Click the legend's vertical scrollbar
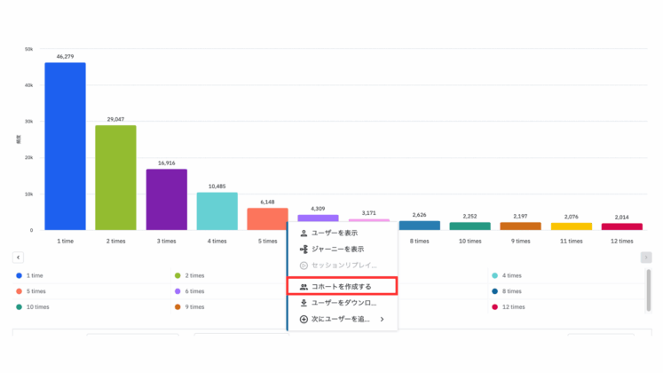The height and width of the screenshot is (373, 663). pyautogui.click(x=648, y=289)
